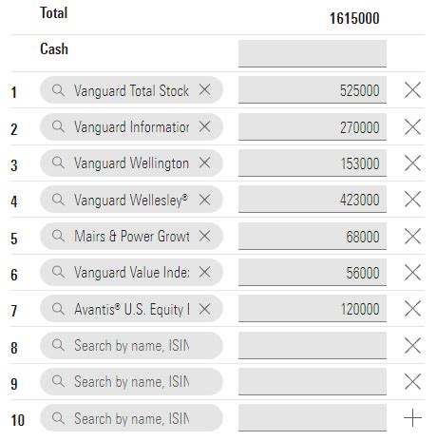Screen dimensions: 437x441
Task: Click the Cash amount input field
Action: point(313,53)
